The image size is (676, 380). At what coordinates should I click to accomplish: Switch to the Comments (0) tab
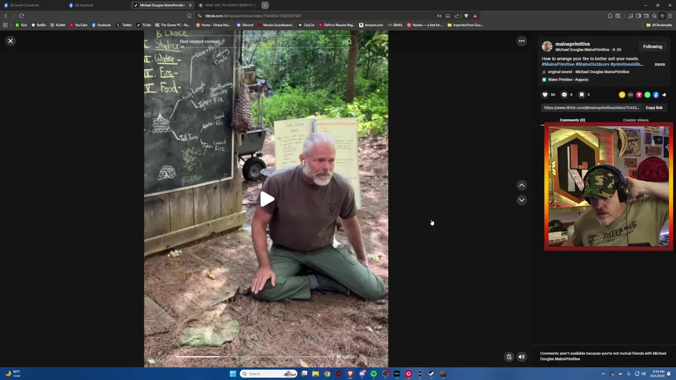click(x=572, y=120)
